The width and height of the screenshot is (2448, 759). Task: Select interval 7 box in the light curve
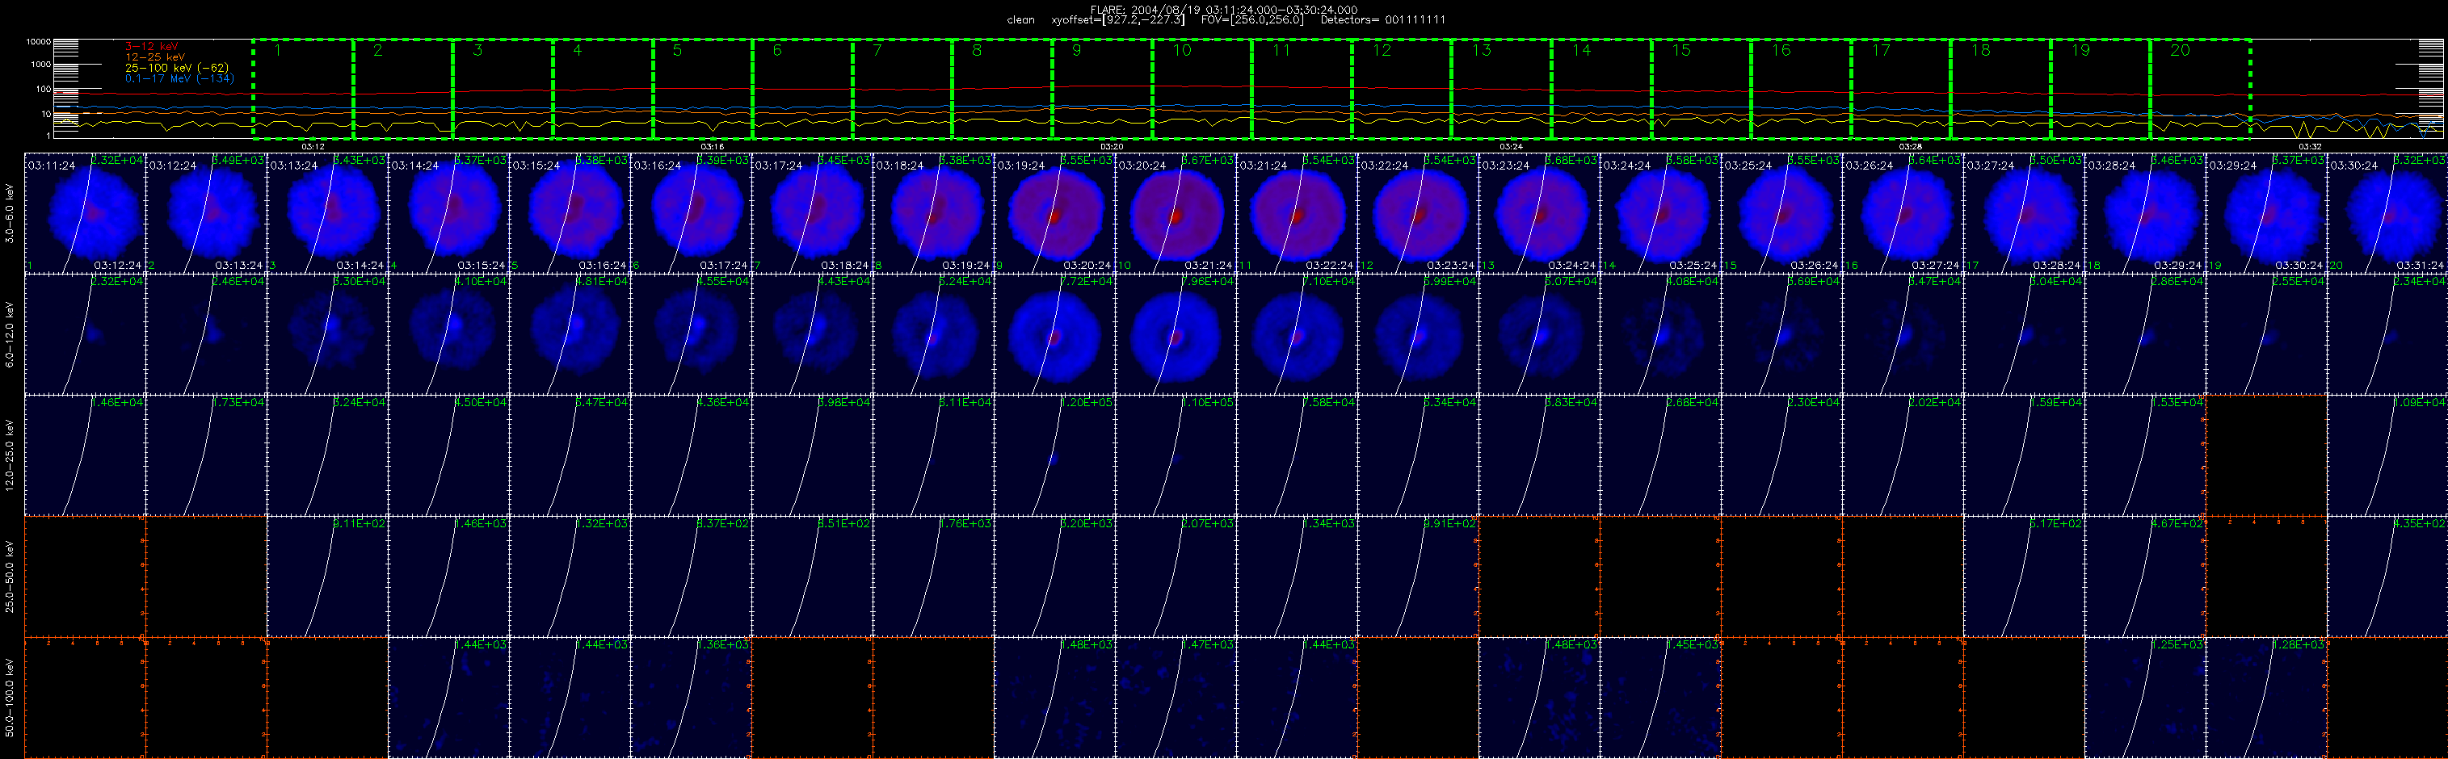click(902, 90)
